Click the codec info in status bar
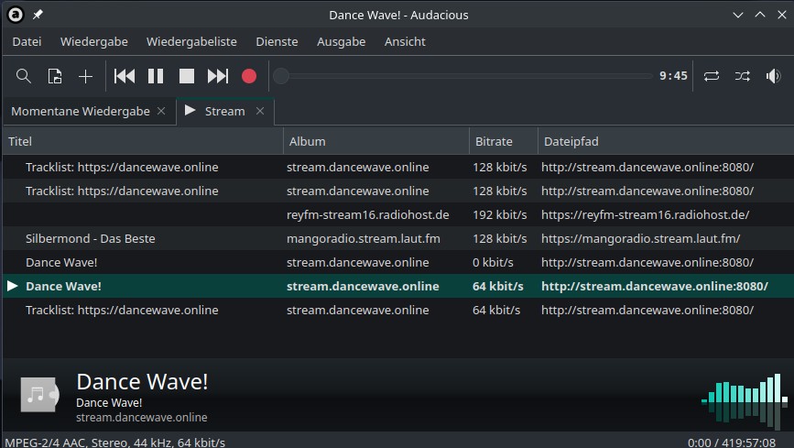This screenshot has height=448, width=794. [x=115, y=443]
